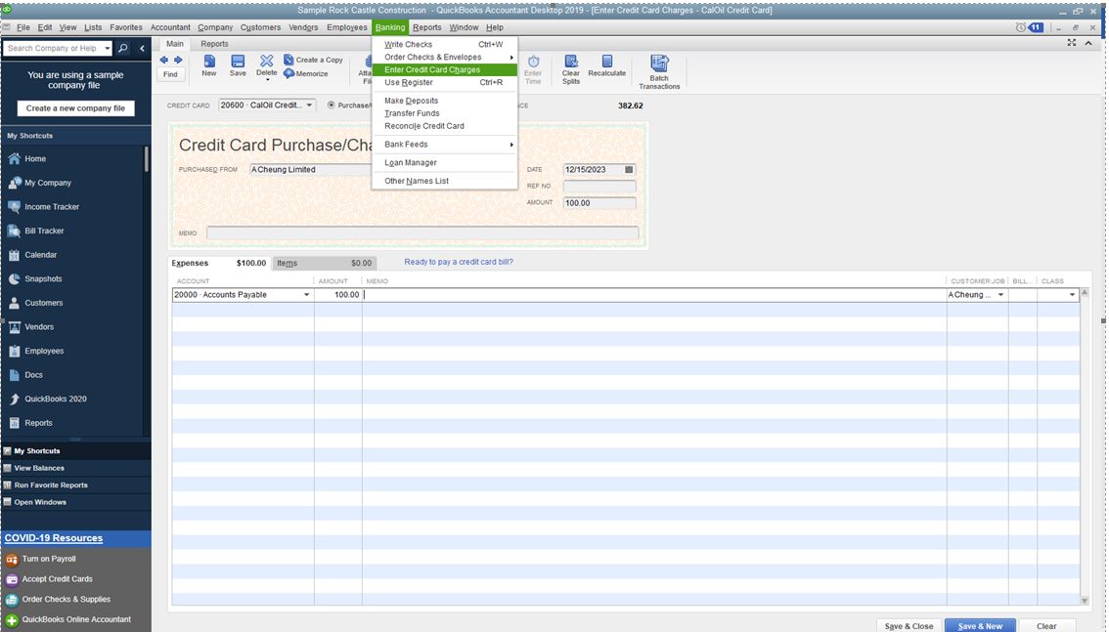The height and width of the screenshot is (632, 1109).
Task: Select Reconcile Credit Card menu item
Action: point(423,126)
